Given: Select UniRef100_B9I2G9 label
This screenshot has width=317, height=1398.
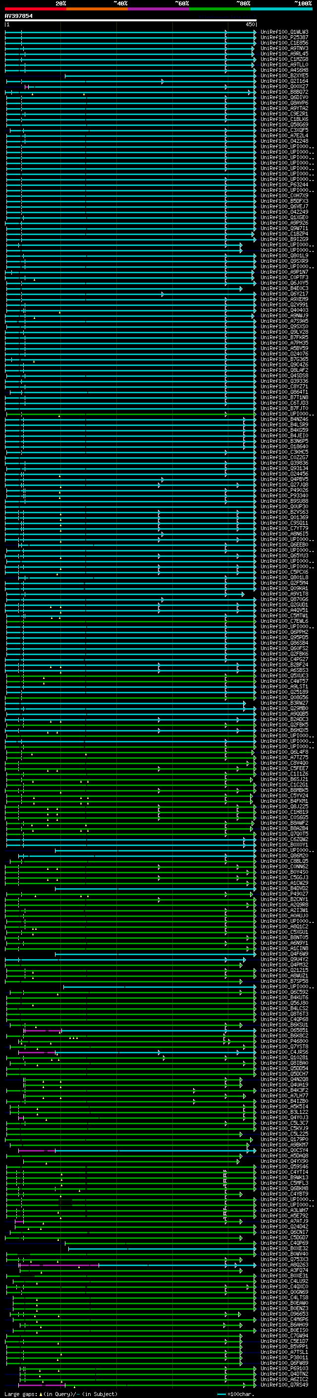Looking at the screenshot, I should click(284, 240).
